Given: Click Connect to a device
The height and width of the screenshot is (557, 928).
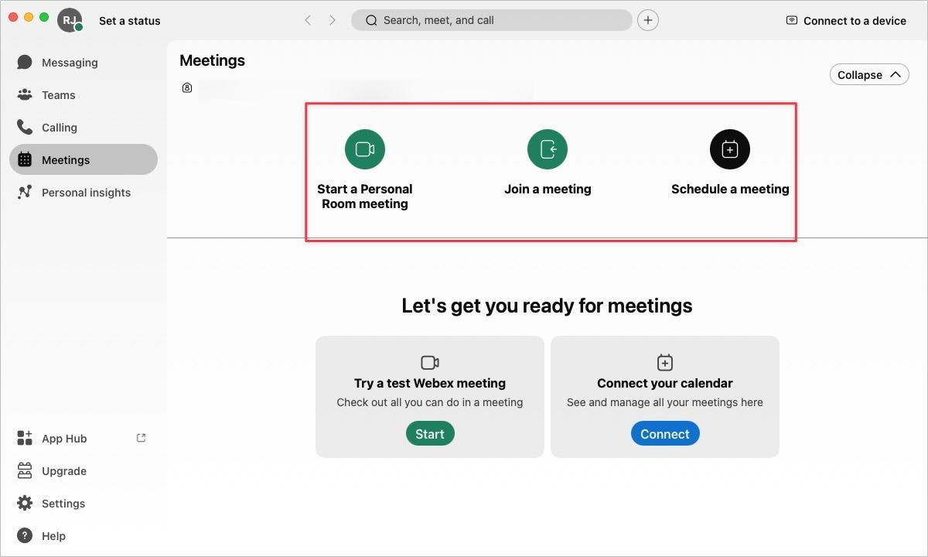Looking at the screenshot, I should pos(846,21).
